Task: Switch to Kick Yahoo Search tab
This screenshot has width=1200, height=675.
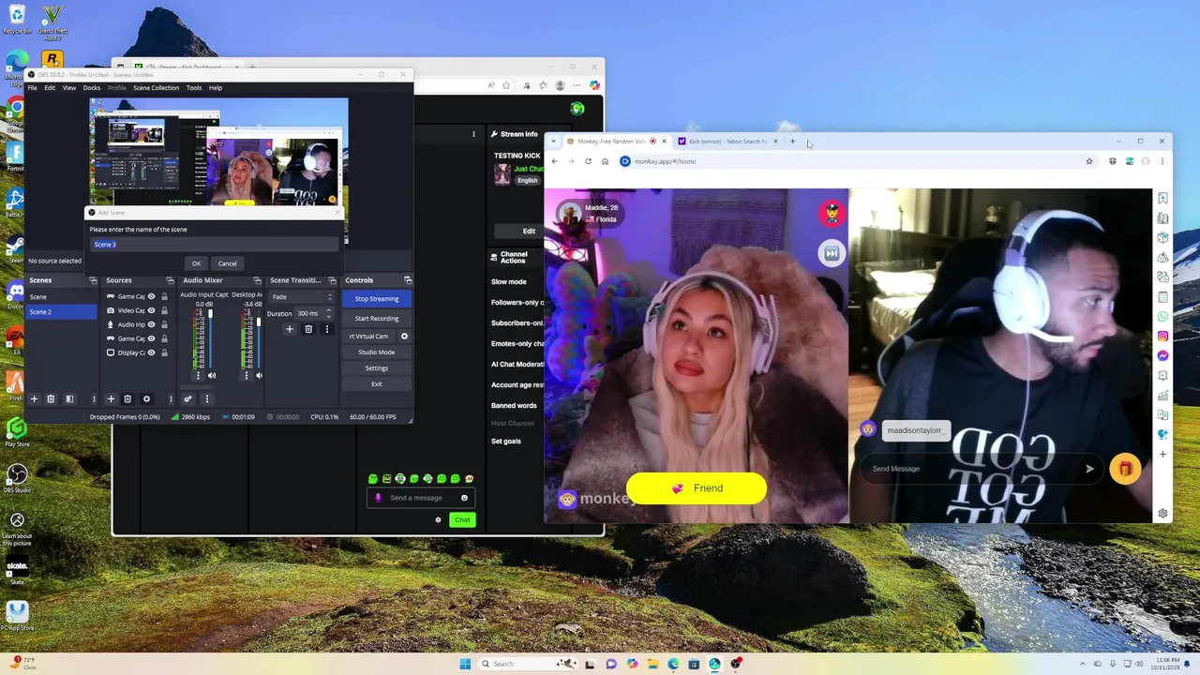Action: [x=727, y=142]
